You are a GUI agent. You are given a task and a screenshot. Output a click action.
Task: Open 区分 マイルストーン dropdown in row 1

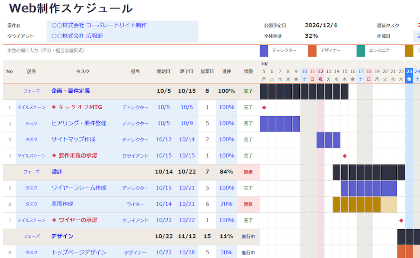coord(31,108)
